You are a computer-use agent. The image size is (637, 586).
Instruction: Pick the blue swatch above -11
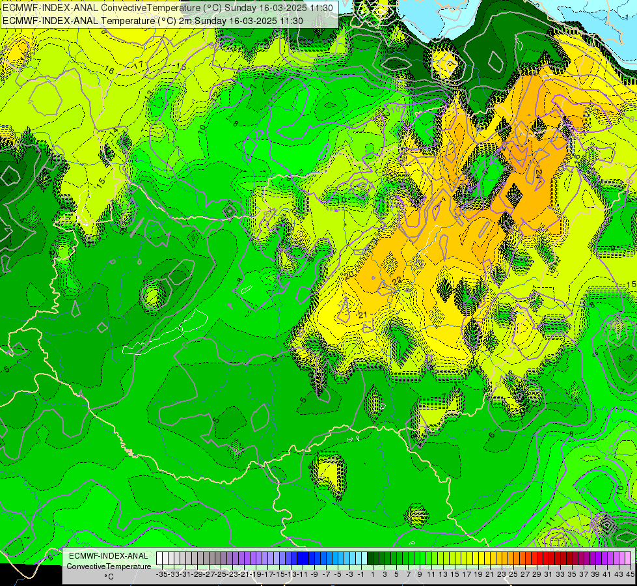click(x=300, y=559)
